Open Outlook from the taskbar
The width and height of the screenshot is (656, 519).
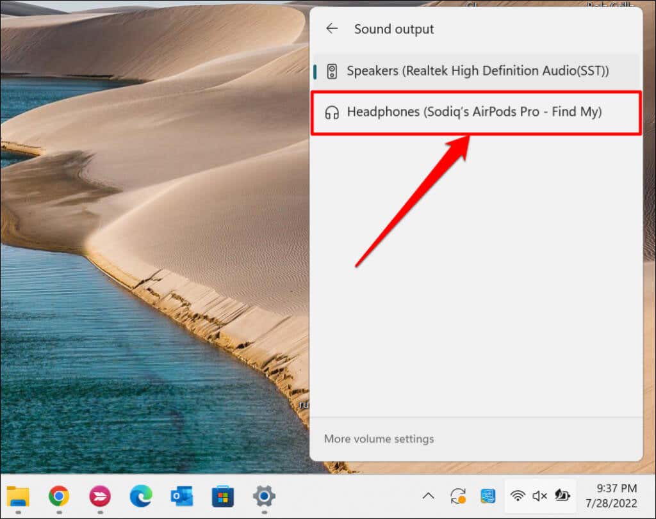pyautogui.click(x=182, y=497)
